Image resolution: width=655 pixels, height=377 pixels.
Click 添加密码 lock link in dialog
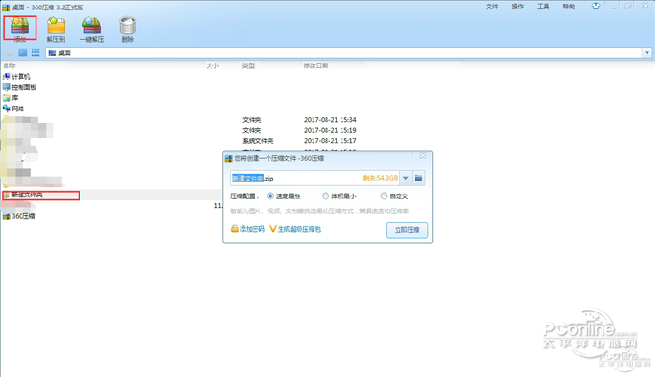point(248,229)
